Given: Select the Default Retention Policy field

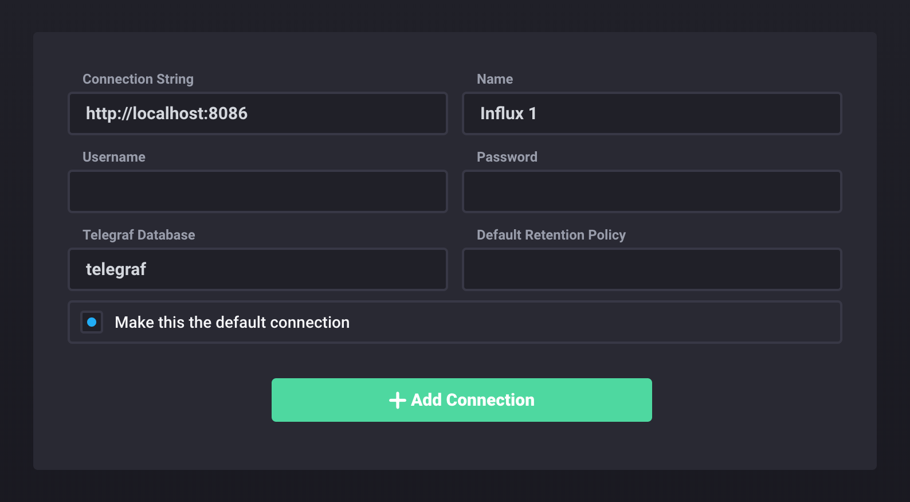Looking at the screenshot, I should pos(652,269).
